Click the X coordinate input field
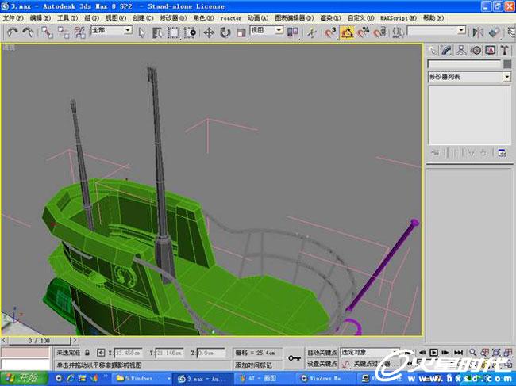Screen dimensions: 516x386 129,353
